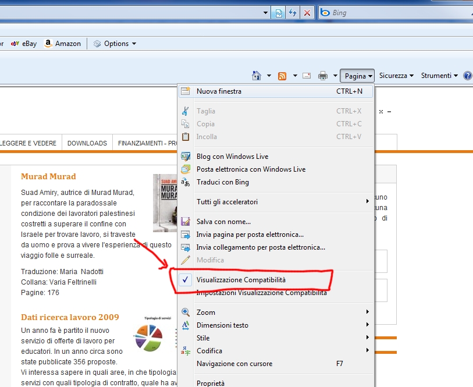Image resolution: width=473 pixels, height=387 pixels.
Task: Click the scissors icon beside Taglia
Action: pos(185,111)
